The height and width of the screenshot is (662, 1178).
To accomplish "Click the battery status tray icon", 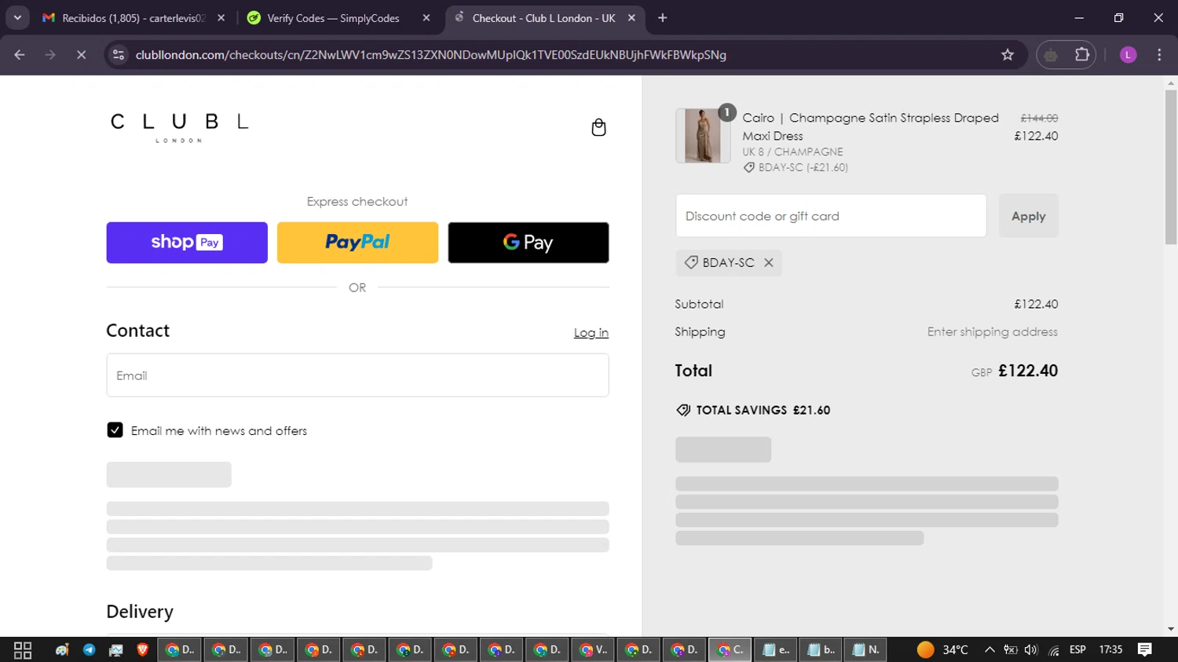I will (1011, 650).
